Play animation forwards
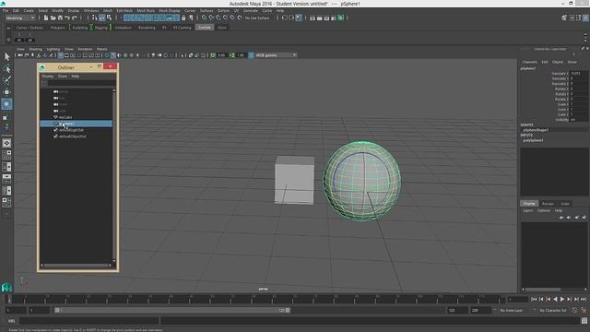The image size is (590, 332). 562,299
